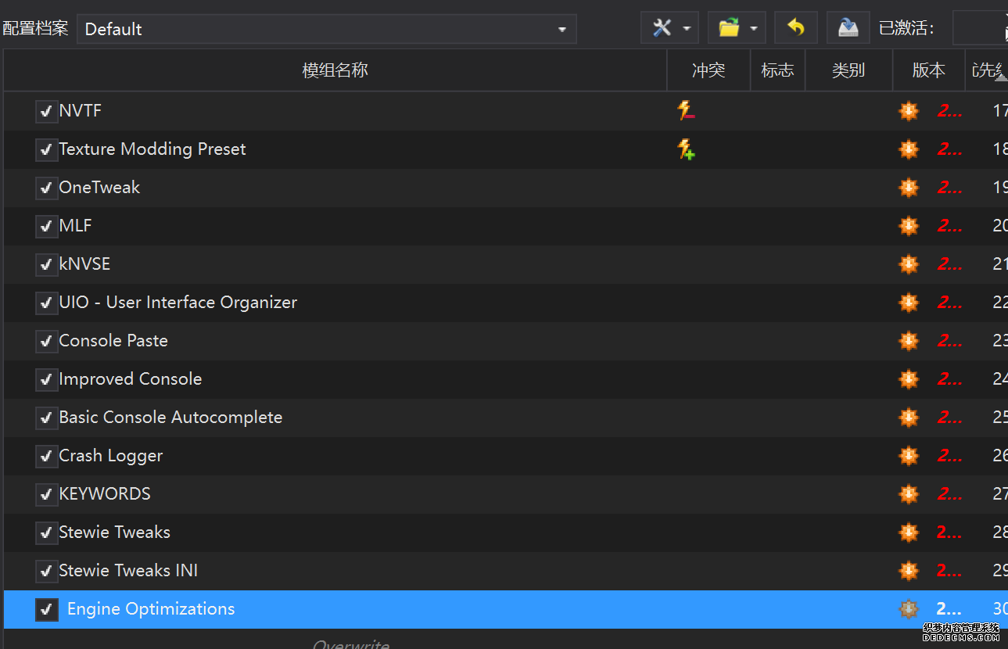1008x649 pixels.
Task: Disable the kNVSE mod checkbox
Action: pos(46,264)
